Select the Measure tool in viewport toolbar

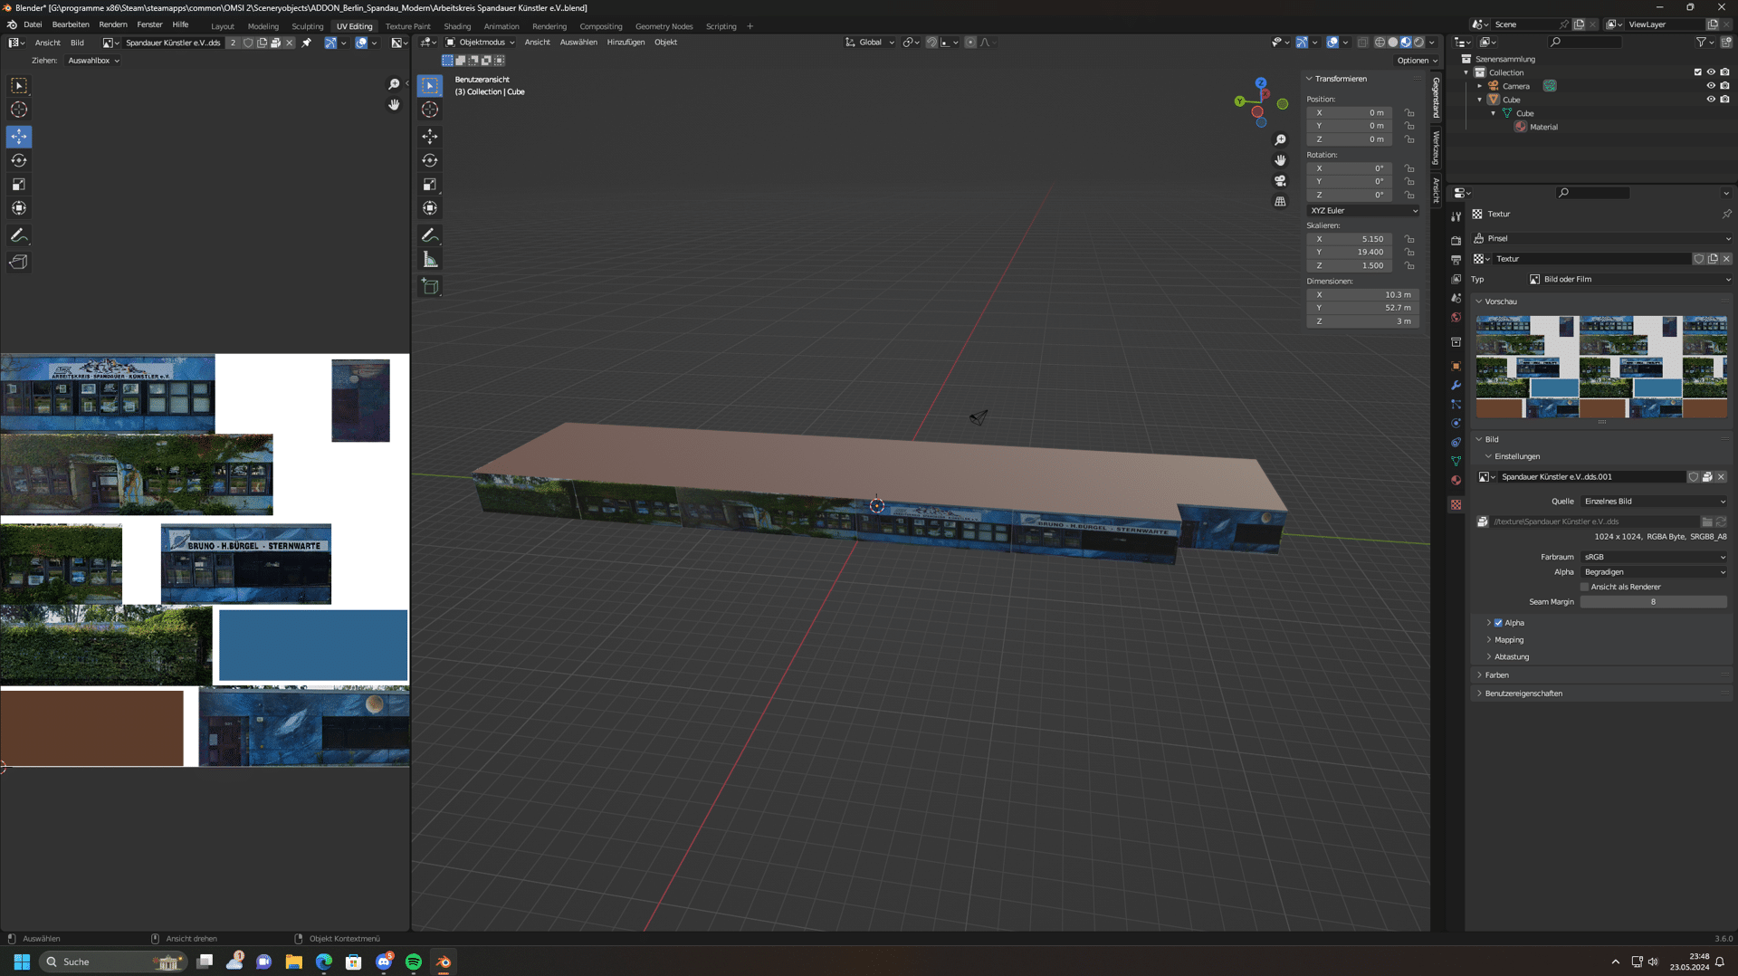tap(430, 261)
